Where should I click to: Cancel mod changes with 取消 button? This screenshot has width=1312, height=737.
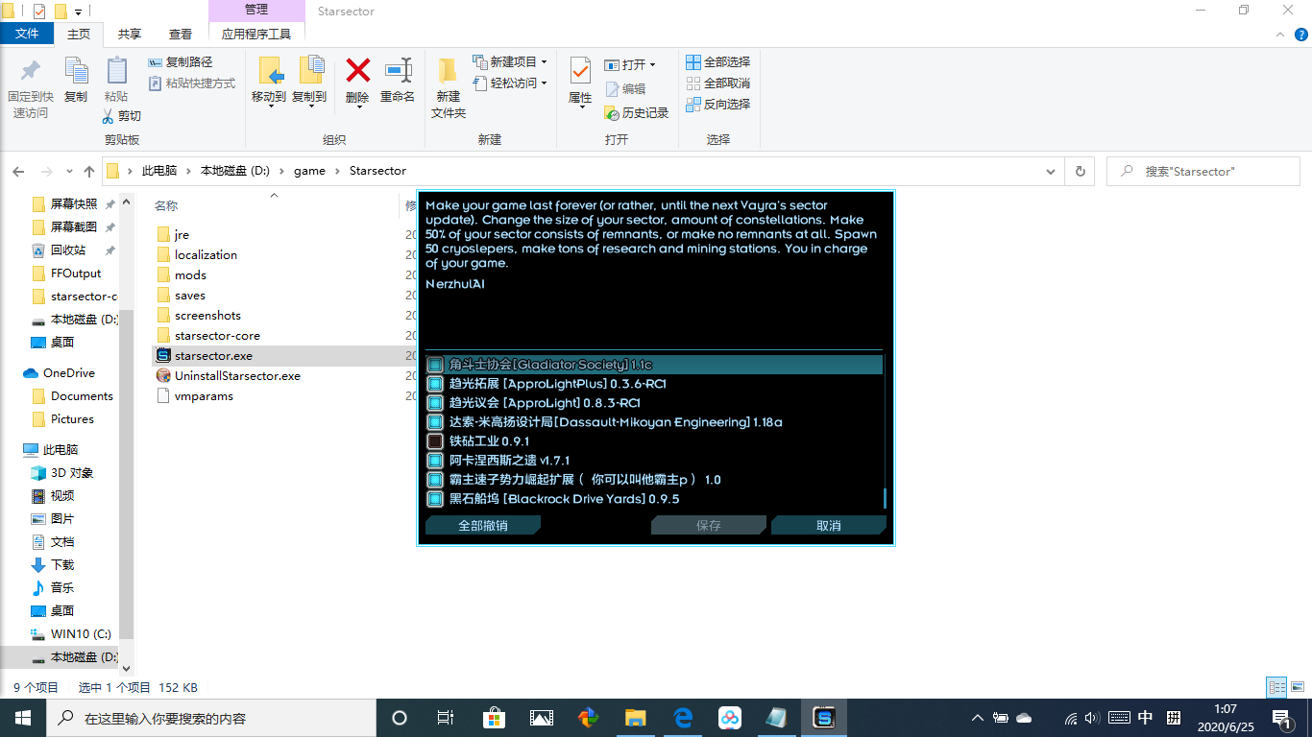tap(828, 524)
